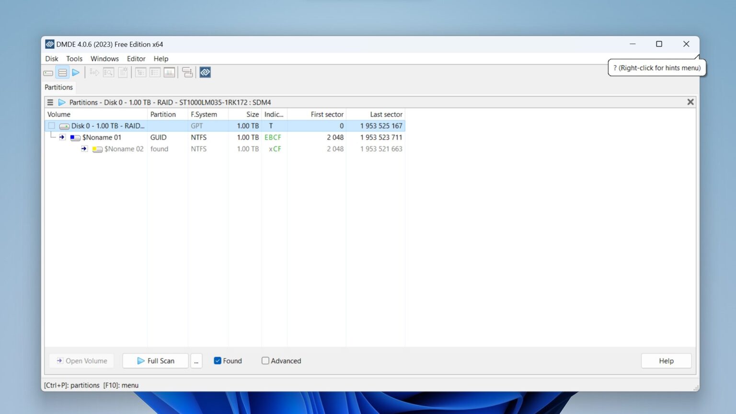Open the ... options beside Full Scan
Image resolution: width=736 pixels, height=414 pixels.
(196, 361)
